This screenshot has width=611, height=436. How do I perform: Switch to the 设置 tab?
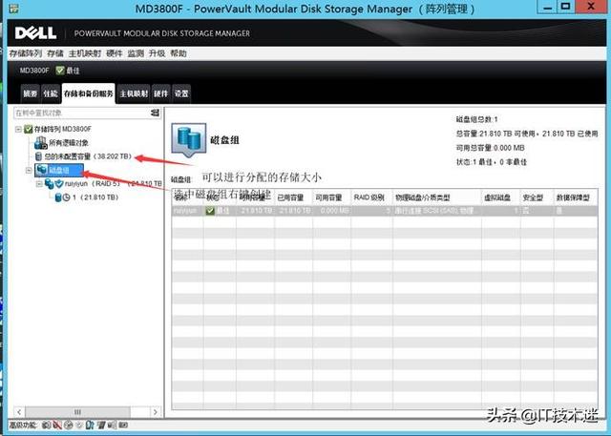tap(181, 93)
